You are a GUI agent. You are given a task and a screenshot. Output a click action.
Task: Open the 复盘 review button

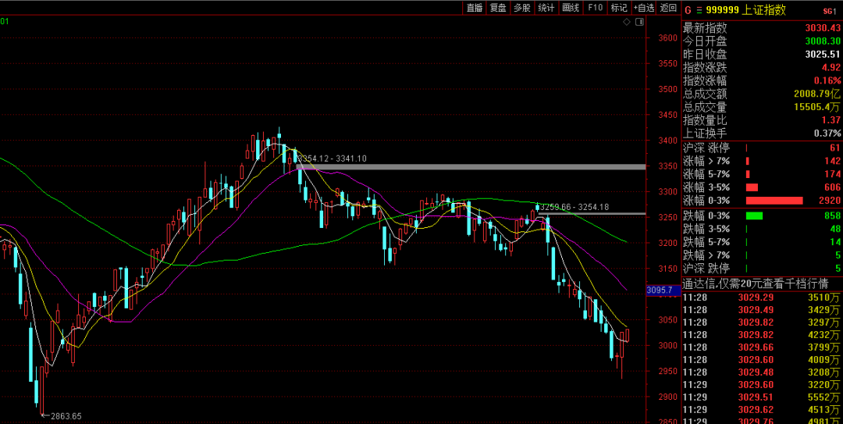point(498,8)
